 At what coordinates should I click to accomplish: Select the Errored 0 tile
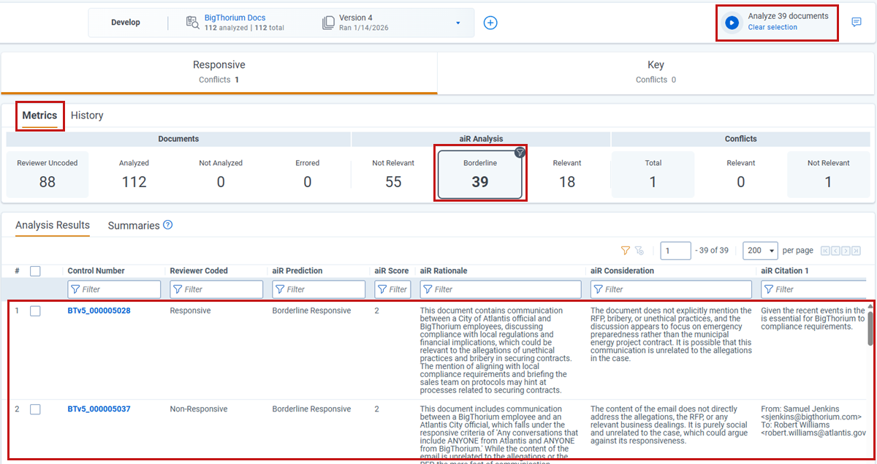[x=307, y=175]
